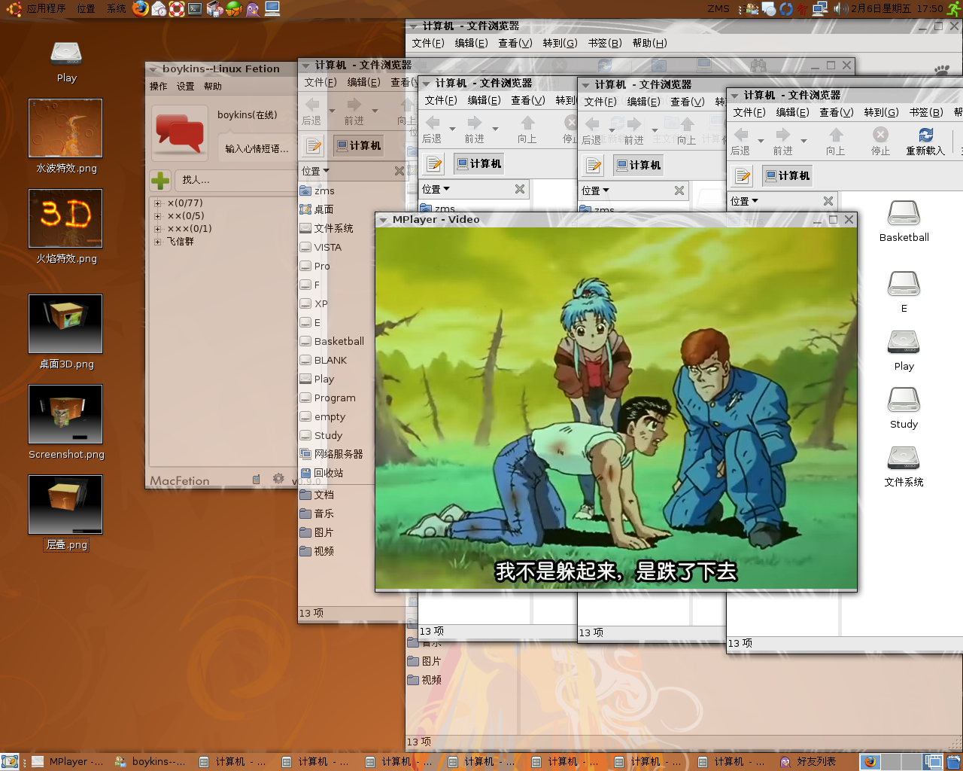This screenshot has width=963, height=771.
Task: Click the gear settings icon at the Fetion bottom
Action: pyautogui.click(x=278, y=478)
